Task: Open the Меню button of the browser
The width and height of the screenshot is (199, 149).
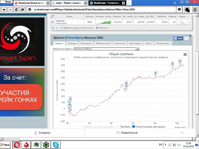Action: coord(7,2)
